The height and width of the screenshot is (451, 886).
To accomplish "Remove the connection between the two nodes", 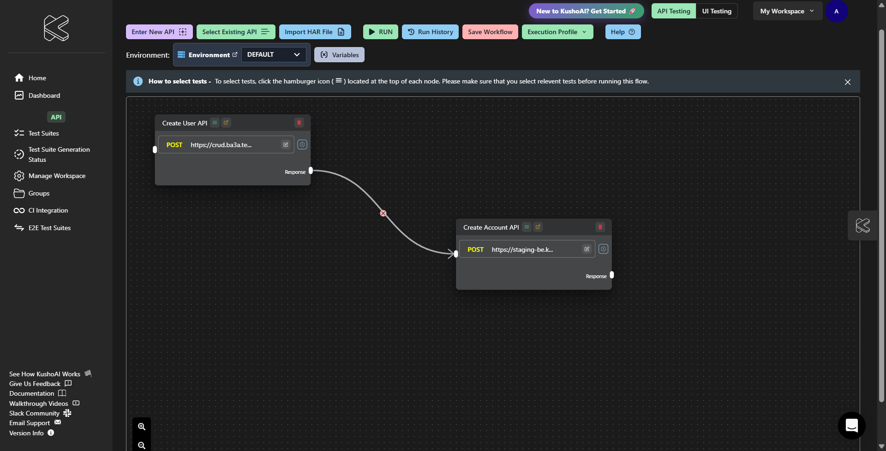I will coord(383,213).
